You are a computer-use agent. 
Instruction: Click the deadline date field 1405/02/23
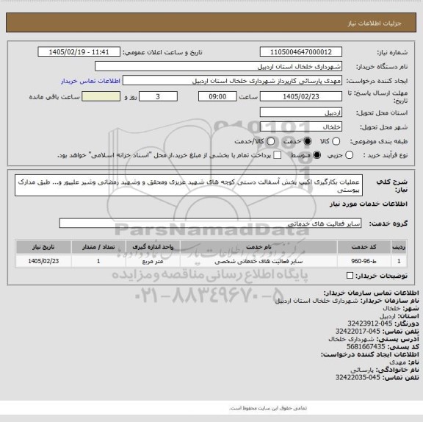coord(301,96)
